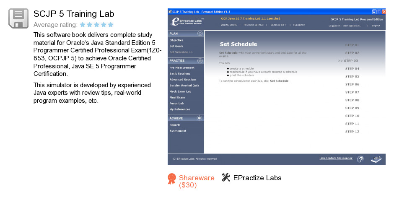394x200 pixels.
Task: Click the first rating star
Action: click(83, 25)
